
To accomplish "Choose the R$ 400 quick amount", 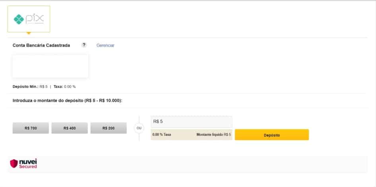I will point(70,128).
